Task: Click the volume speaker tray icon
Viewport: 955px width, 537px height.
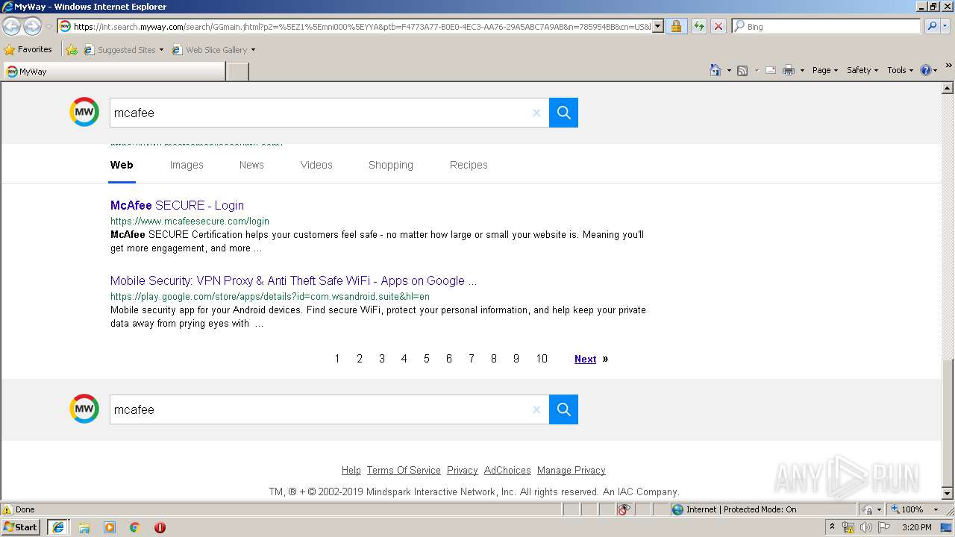Action: (x=865, y=527)
